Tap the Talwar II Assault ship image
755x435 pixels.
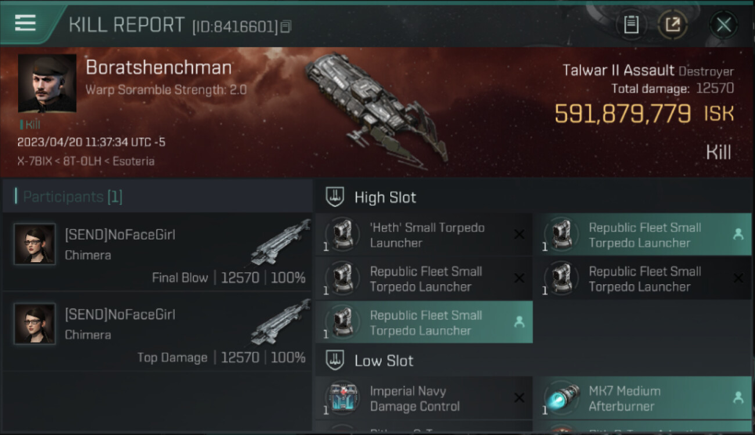pos(375,107)
